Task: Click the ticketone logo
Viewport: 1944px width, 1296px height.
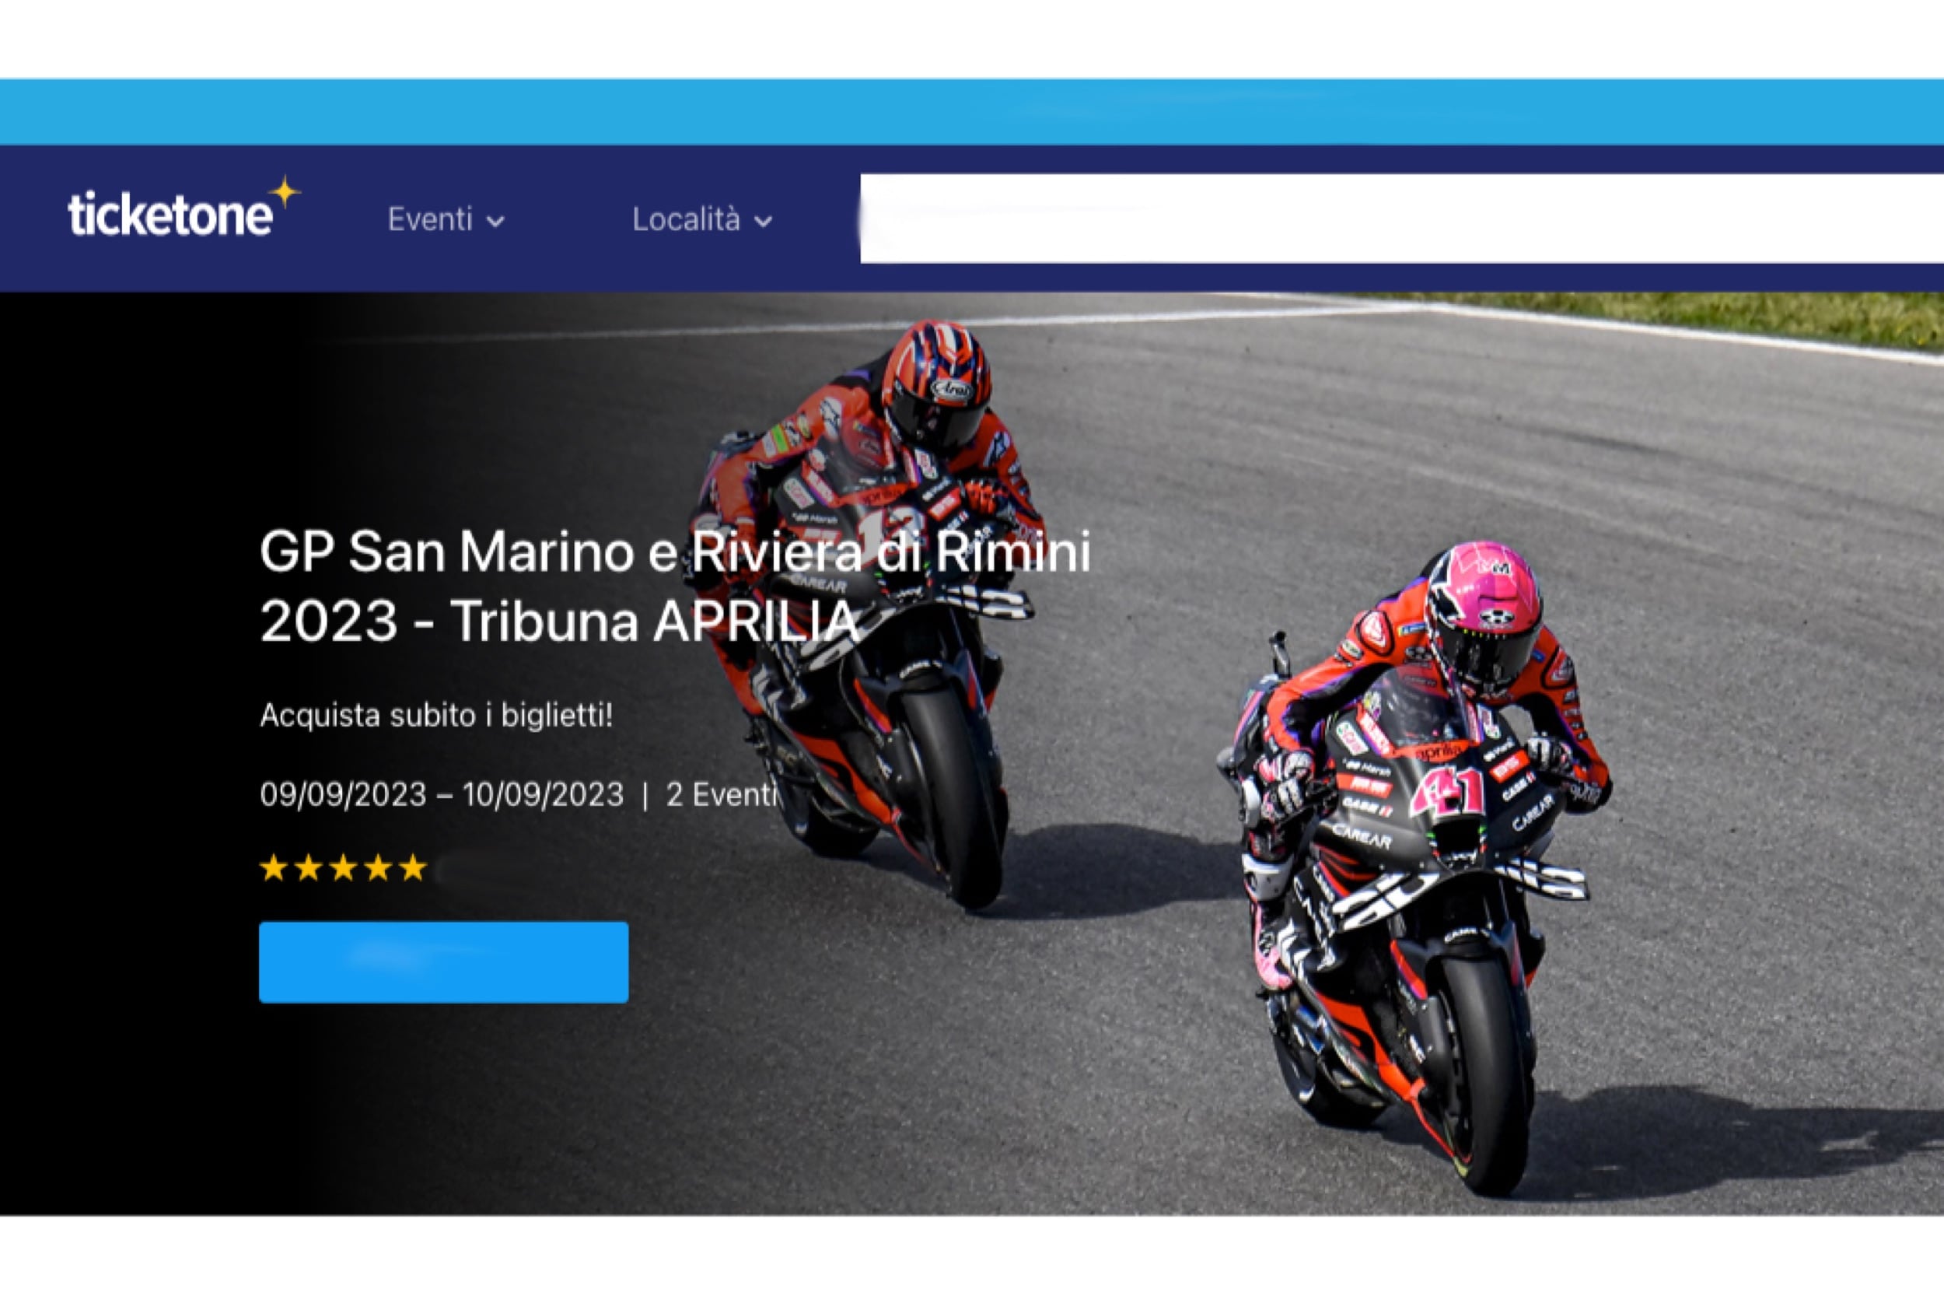Action: [170, 215]
